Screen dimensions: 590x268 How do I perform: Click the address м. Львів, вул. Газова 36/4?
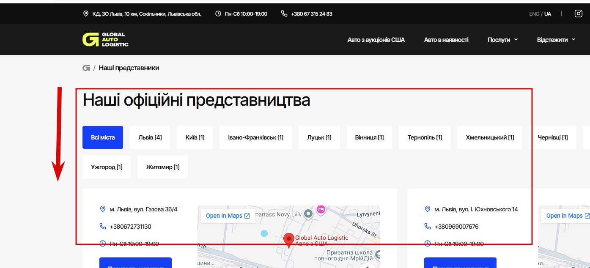coord(143,209)
